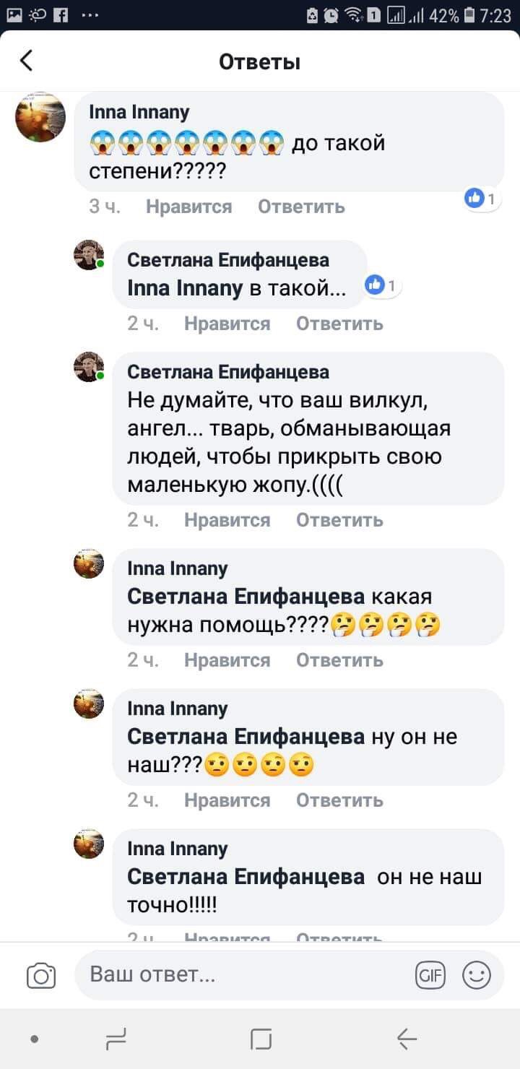Reply to the "какая нужна помощь" comment
The height and width of the screenshot is (1069, 520).
[339, 660]
